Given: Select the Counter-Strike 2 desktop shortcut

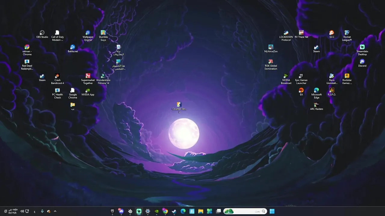Looking at the screenshot, I should [x=179, y=107].
